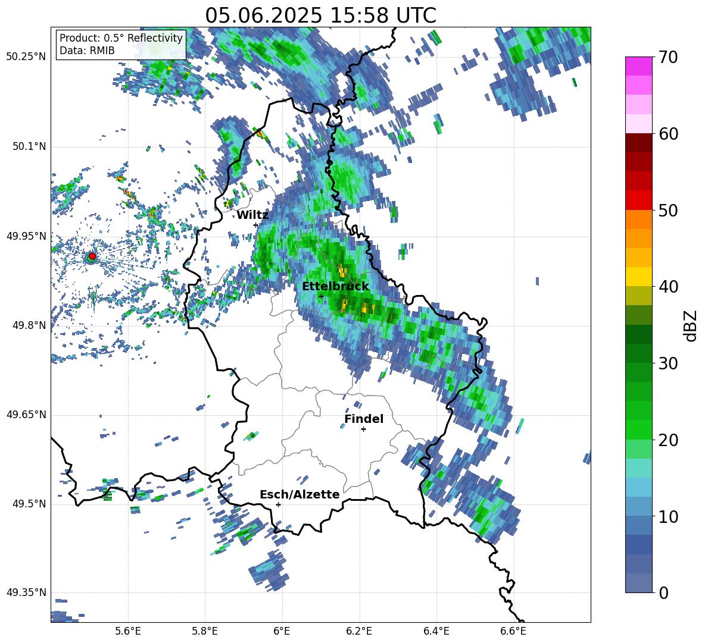Click the Findel station cross marker
Screen dimensions: 705x643
point(363,429)
